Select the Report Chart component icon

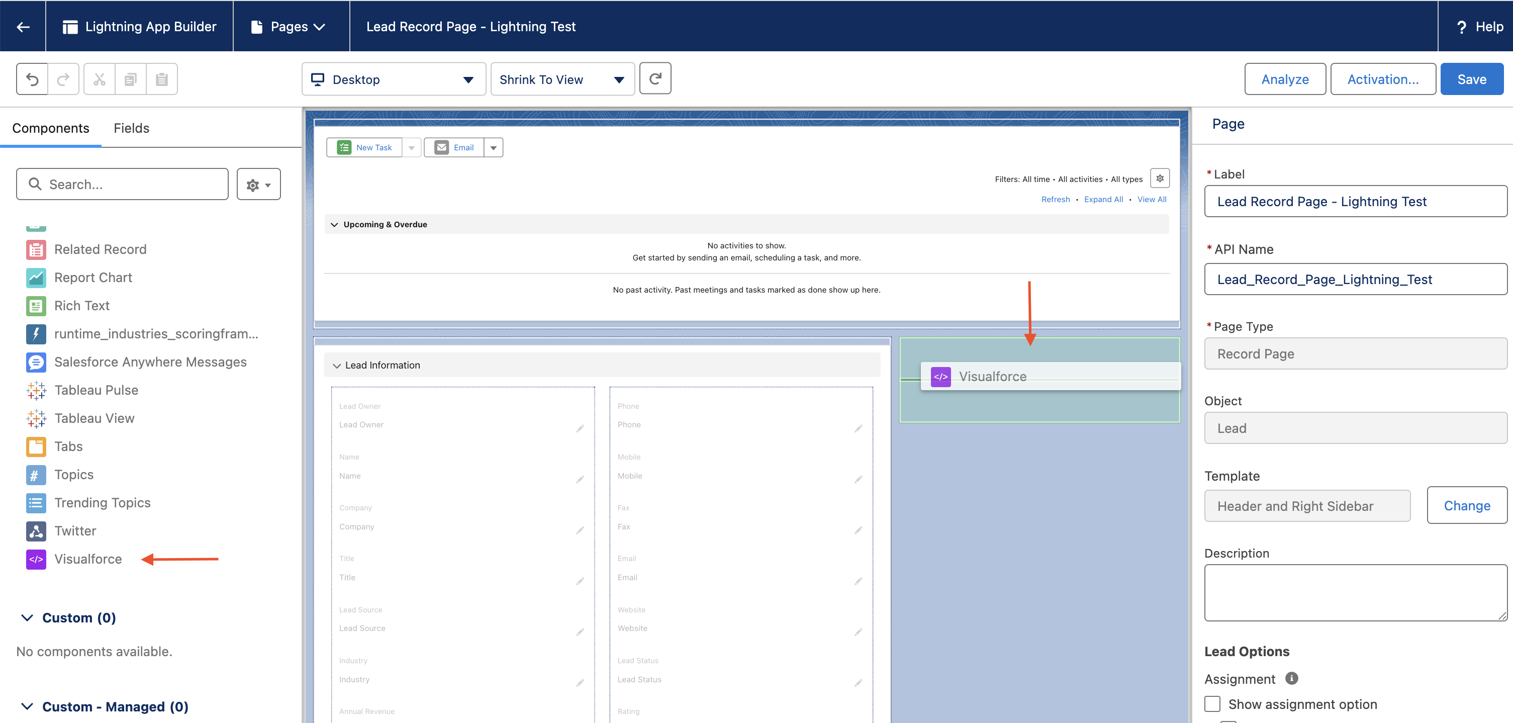click(x=36, y=278)
